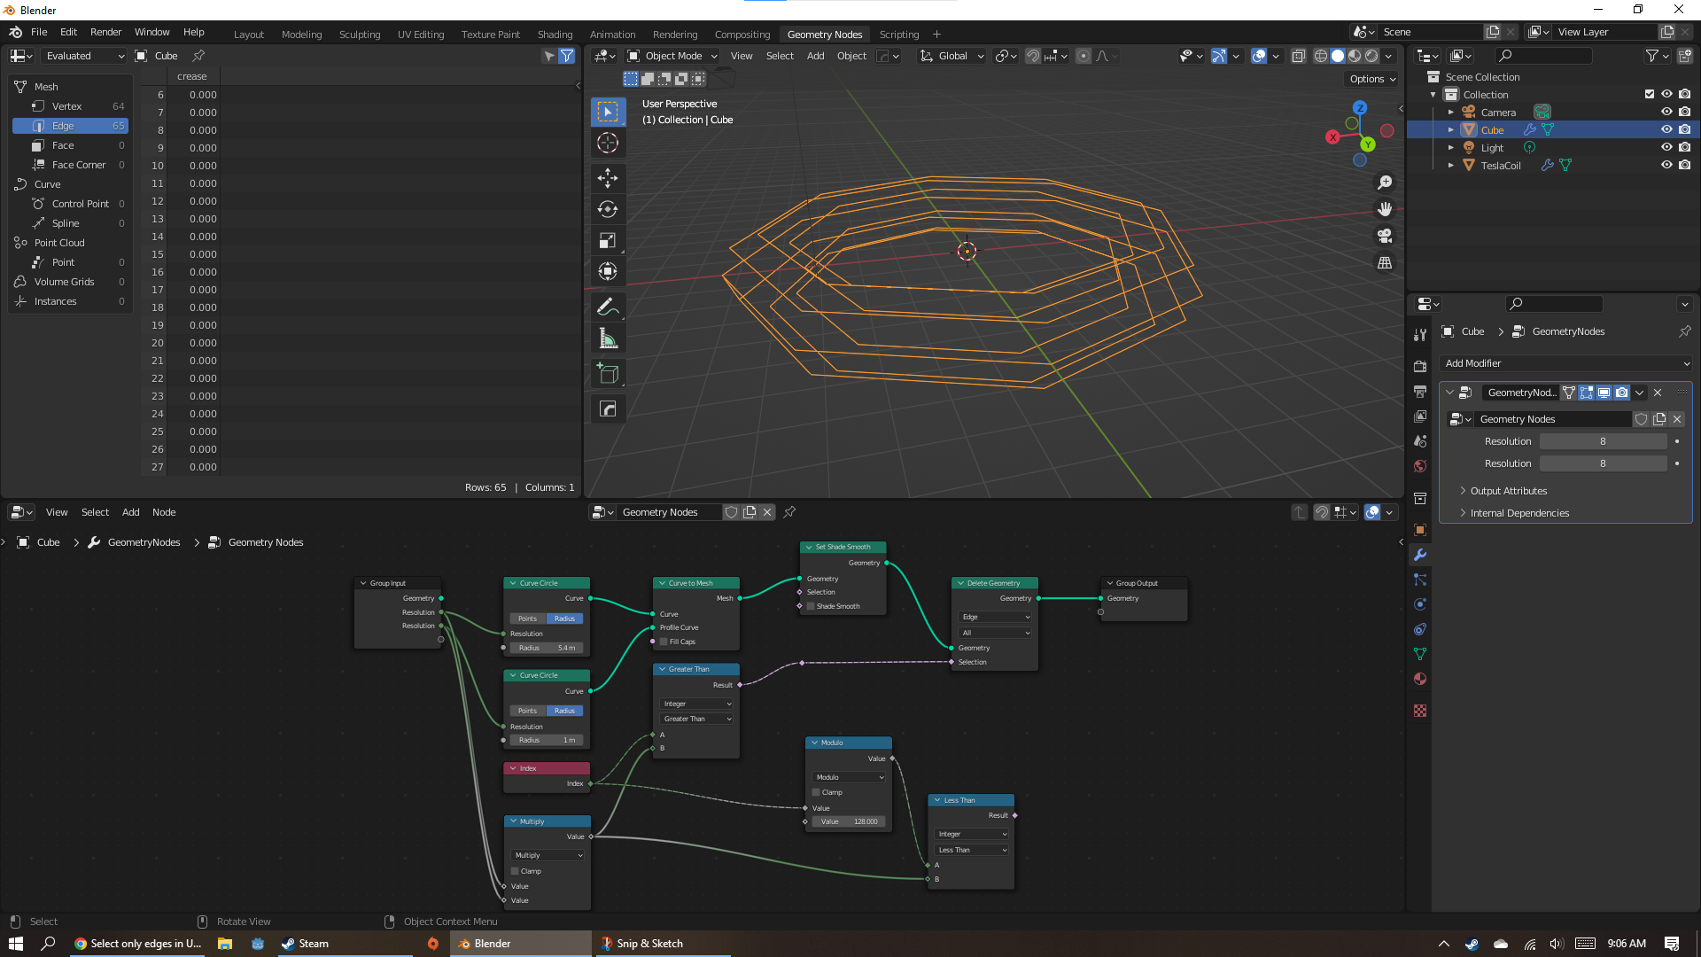
Task: Select the Rotate tool in viewport toolbar
Action: pos(608,209)
